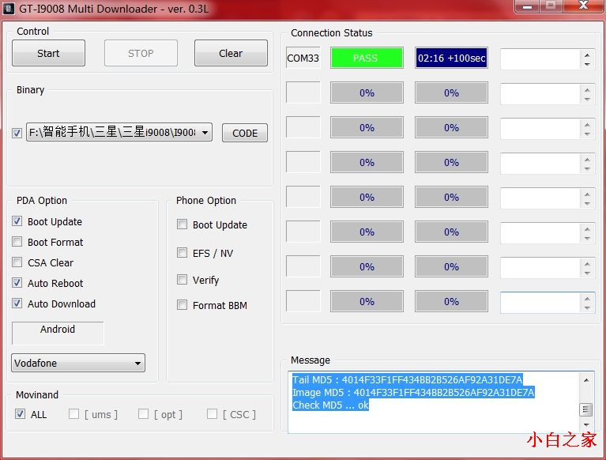Click sixth row's second 0% progress bar
Screen dimensions: 606x460
[451, 232]
